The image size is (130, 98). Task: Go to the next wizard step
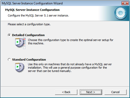pyautogui.click(x=91, y=92)
